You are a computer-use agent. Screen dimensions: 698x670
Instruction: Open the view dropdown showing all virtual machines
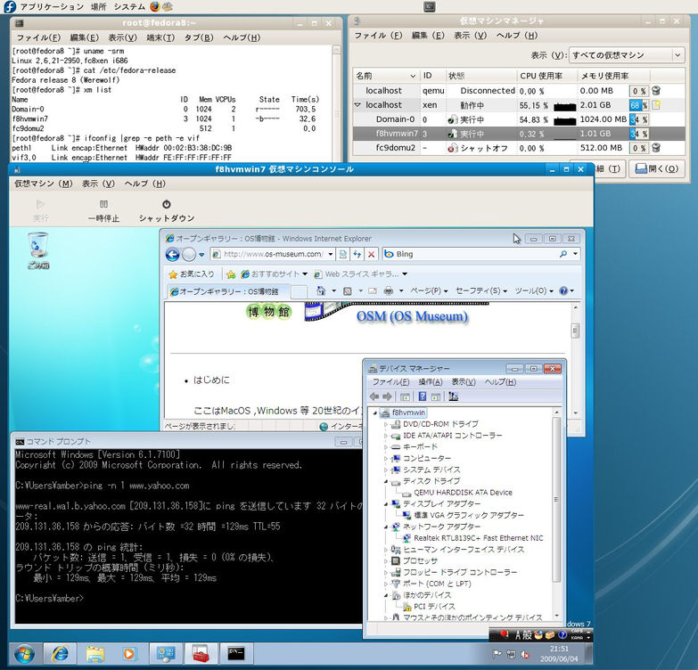click(627, 55)
